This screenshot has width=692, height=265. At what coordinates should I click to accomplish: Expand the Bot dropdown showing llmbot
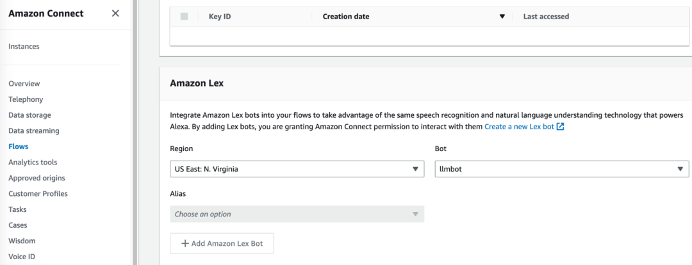click(x=562, y=169)
